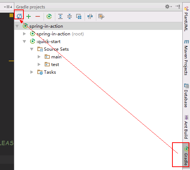Image resolution: width=190 pixels, height=170 pixels.
Task: Click the Gradle projects panel title
Action: point(31,7)
